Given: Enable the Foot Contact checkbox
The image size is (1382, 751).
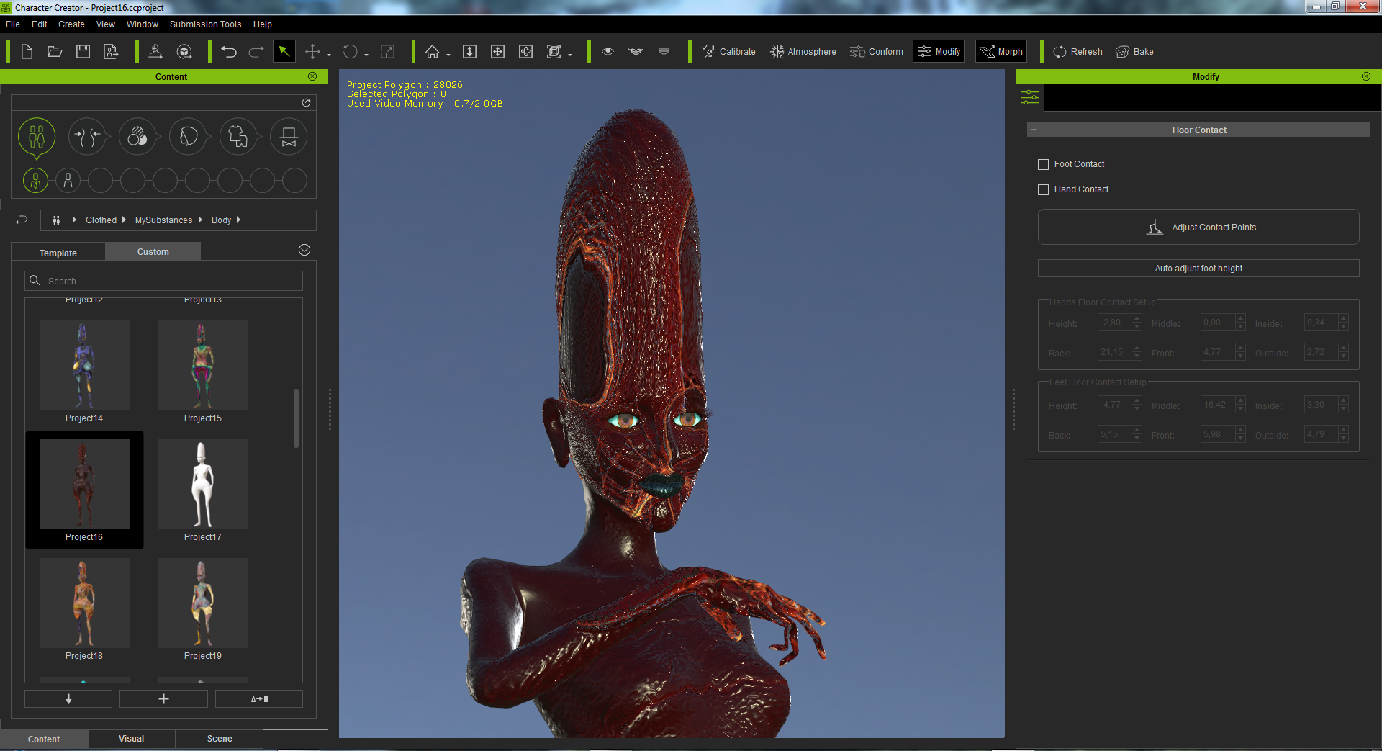Looking at the screenshot, I should [x=1043, y=165].
